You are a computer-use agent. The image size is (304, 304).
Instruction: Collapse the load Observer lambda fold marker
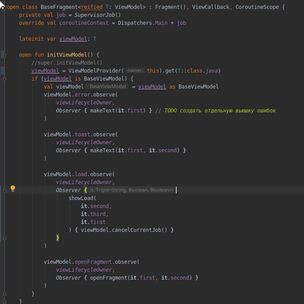5,191
